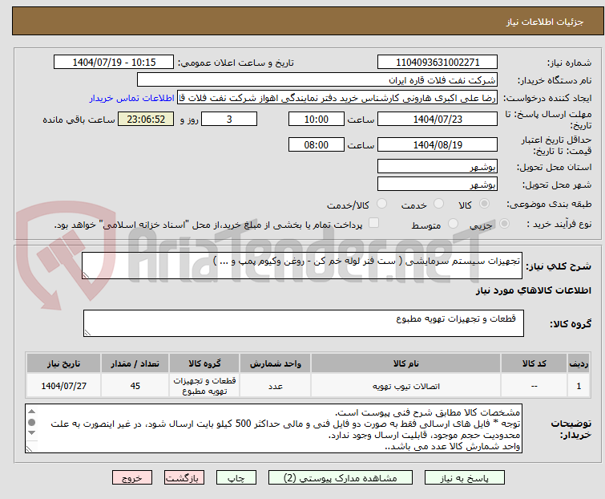Screen dimensions: 605x499
Task: Click the نام دستگاه خریدار field
Action: click(317, 80)
